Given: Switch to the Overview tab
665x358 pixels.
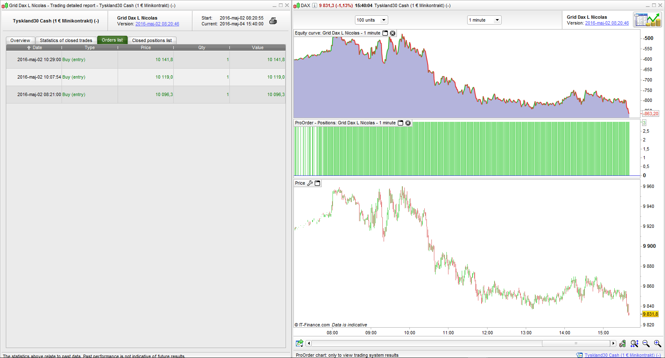Looking at the screenshot, I should (x=20, y=40).
